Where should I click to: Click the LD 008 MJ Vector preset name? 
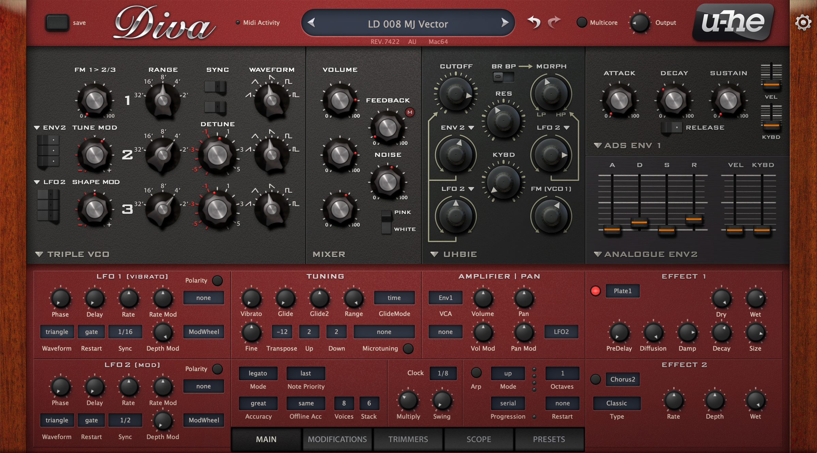point(408,24)
